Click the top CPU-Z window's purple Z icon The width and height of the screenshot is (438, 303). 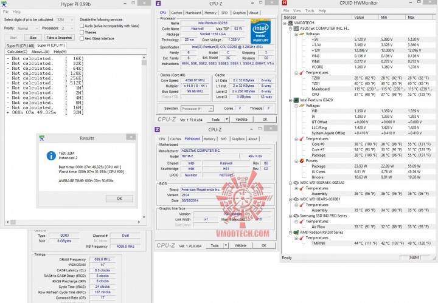pos(158,4)
